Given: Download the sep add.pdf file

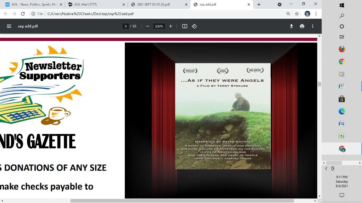Looking at the screenshot, I should point(292,26).
